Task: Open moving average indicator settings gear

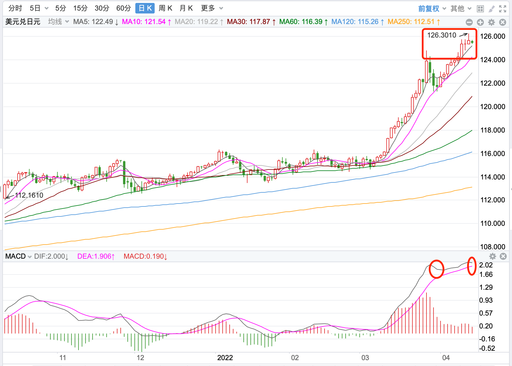Action: [x=491, y=22]
